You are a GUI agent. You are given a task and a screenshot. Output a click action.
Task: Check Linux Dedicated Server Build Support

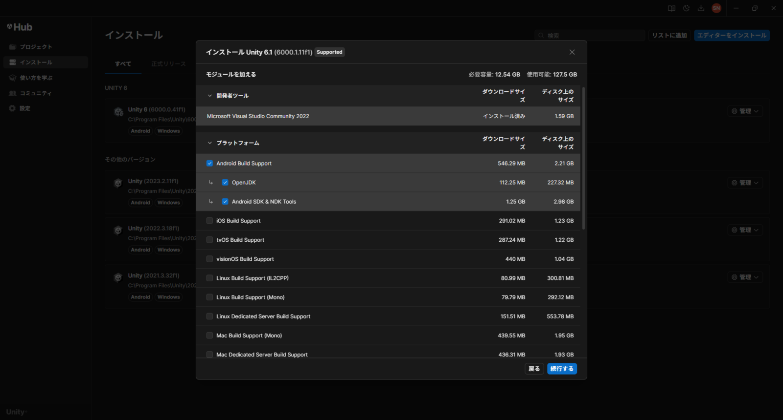click(x=209, y=316)
